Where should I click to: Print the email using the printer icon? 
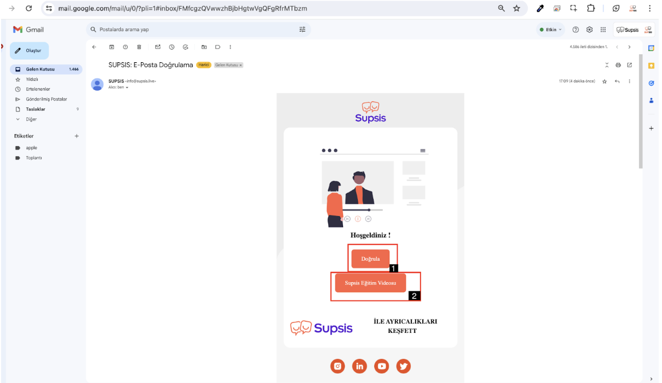point(618,65)
